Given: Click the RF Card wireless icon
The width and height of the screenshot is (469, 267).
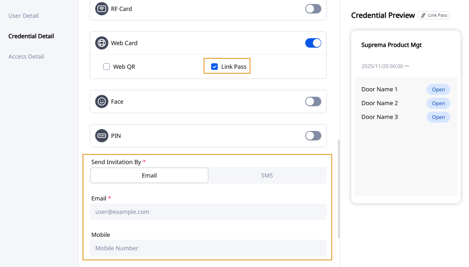Looking at the screenshot, I should click(102, 9).
